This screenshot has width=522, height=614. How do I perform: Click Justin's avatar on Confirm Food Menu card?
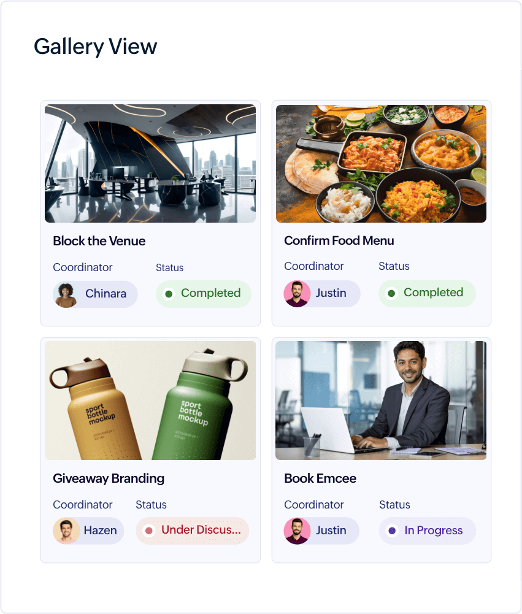tap(297, 294)
